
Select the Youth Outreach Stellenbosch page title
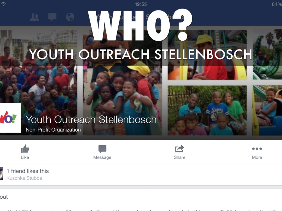[91, 120]
